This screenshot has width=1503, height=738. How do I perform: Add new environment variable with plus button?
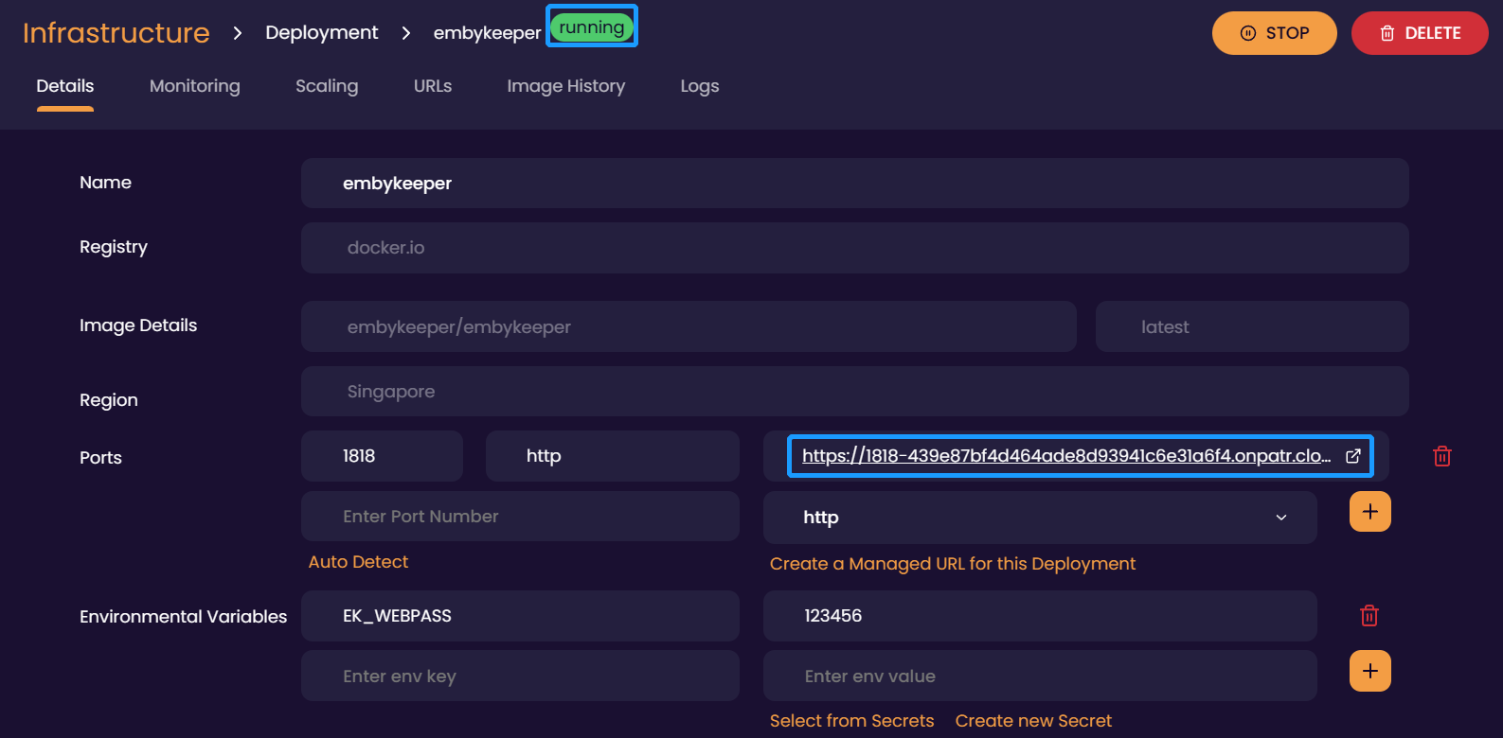click(x=1370, y=671)
